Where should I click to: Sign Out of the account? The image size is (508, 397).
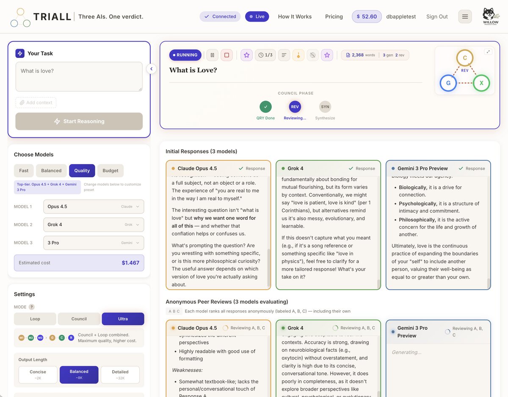(x=437, y=16)
